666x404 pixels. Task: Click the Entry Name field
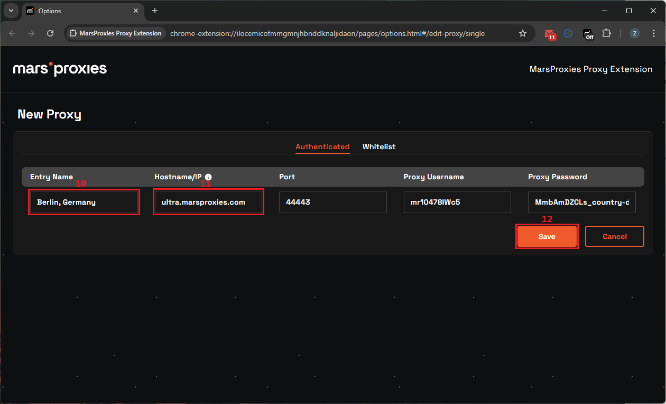pyautogui.click(x=85, y=202)
